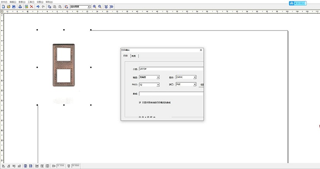Delete with the red X toolbar icon
This screenshot has height=169, width=320.
32,7
